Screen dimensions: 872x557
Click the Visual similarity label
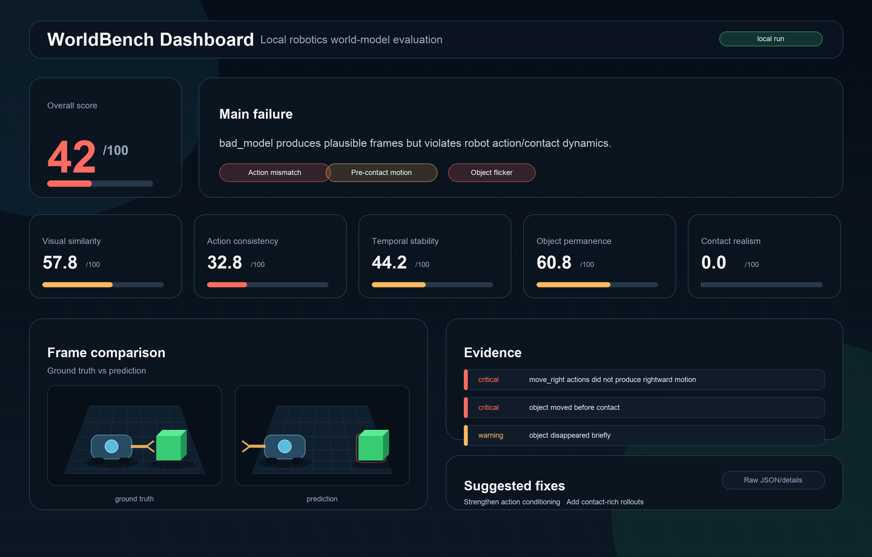tap(71, 241)
